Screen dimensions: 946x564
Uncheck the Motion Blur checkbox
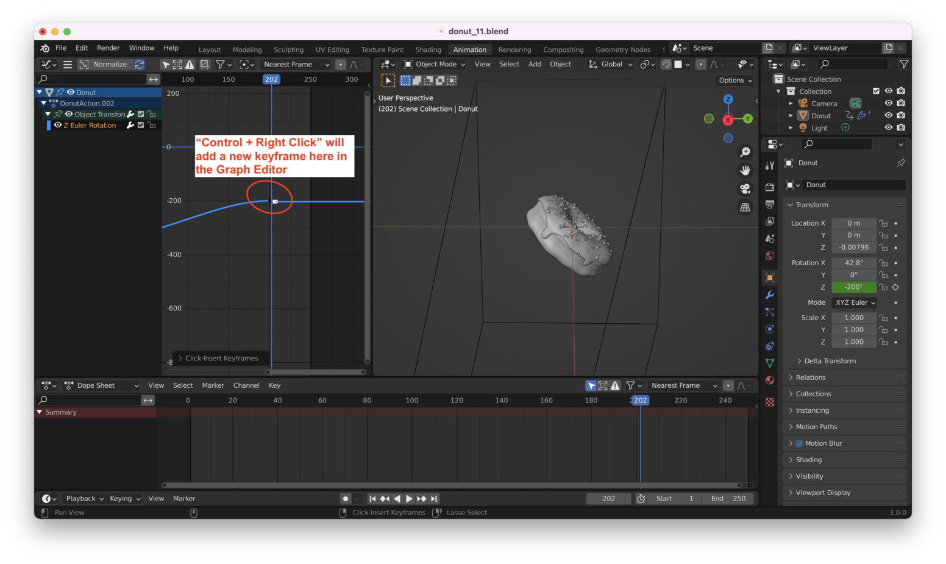click(x=799, y=443)
